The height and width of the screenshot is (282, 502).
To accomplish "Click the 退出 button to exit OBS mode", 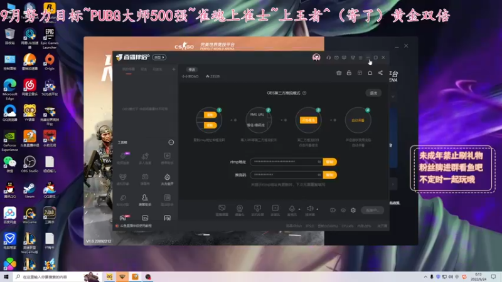I will coord(373,93).
